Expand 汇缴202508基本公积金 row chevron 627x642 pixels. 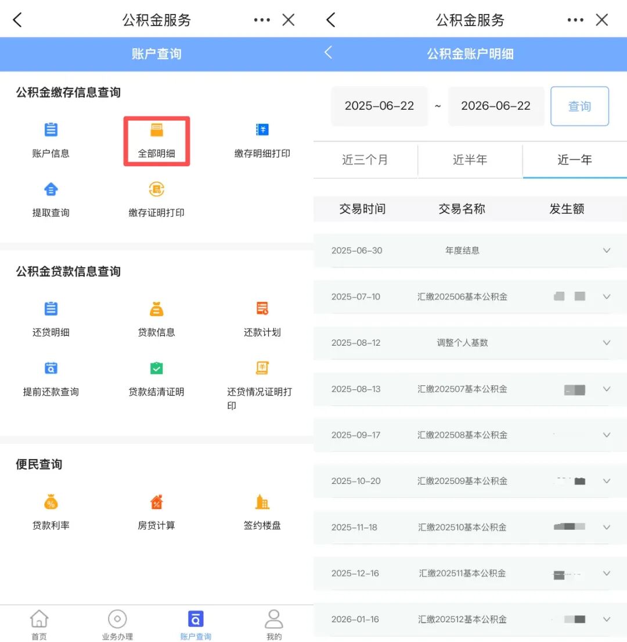pyautogui.click(x=607, y=435)
